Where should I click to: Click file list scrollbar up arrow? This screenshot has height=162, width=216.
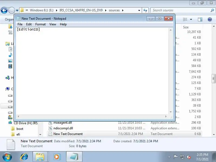pos(214,26)
